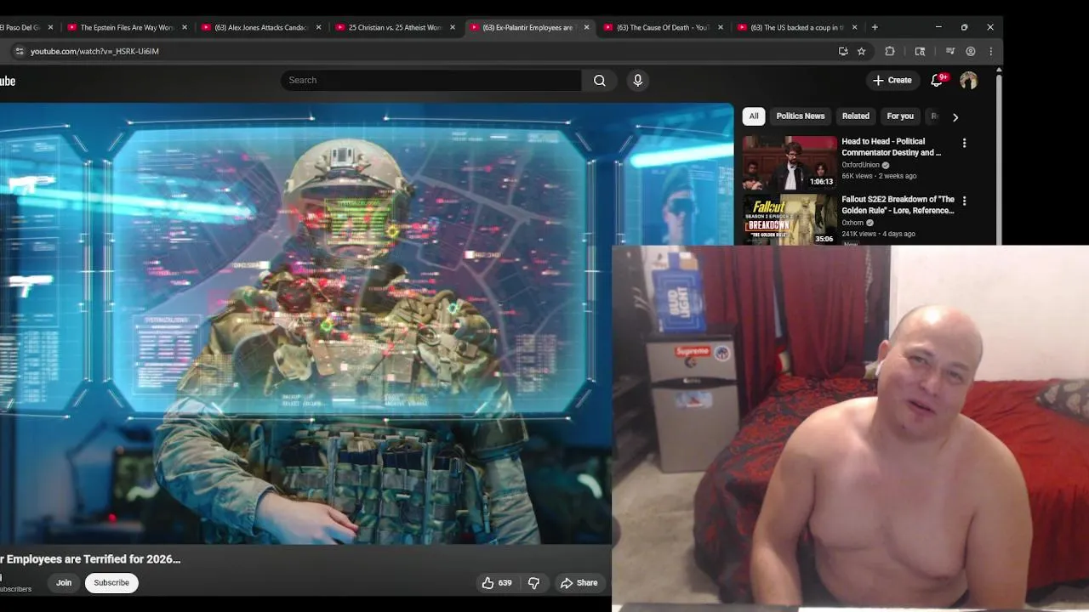
Task: Bookmark this page with the star
Action: (x=861, y=51)
